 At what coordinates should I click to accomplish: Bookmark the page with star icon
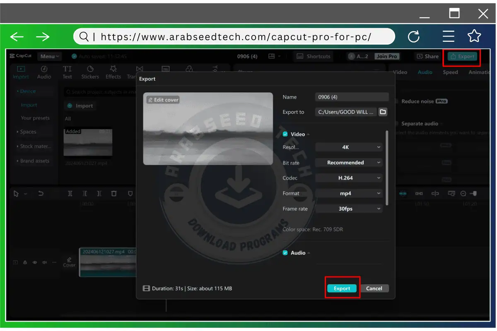tap(474, 36)
